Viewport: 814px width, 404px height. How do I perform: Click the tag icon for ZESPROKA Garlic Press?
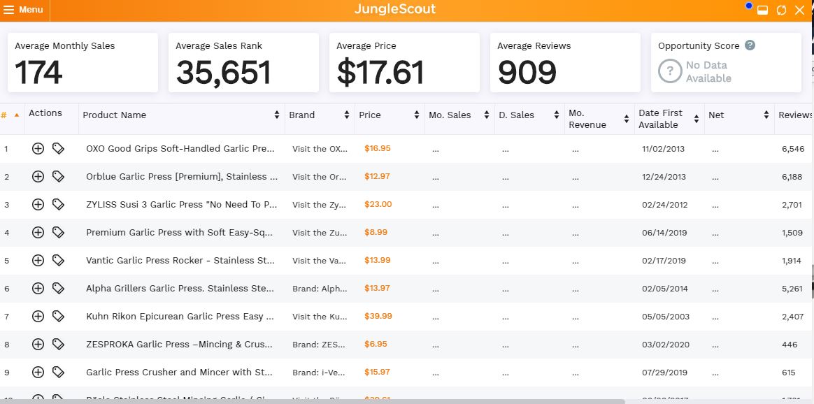tap(58, 345)
